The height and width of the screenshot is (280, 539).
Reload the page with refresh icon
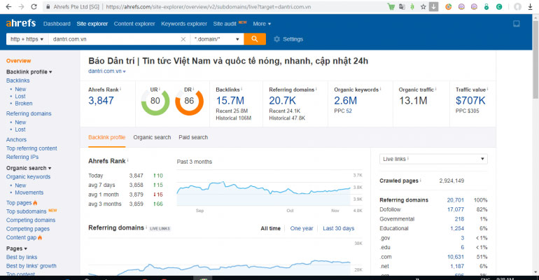pos(34,7)
